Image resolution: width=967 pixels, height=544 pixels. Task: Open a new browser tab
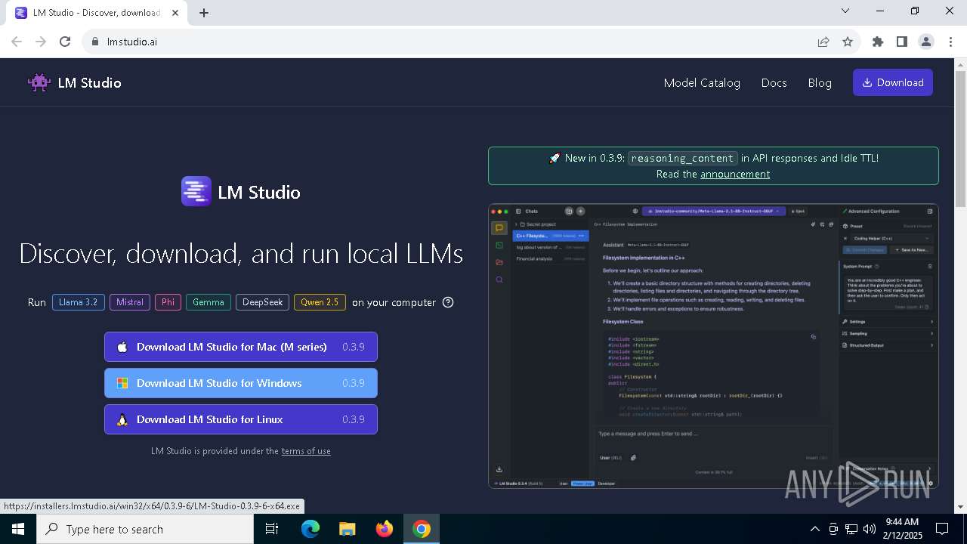[204, 12]
